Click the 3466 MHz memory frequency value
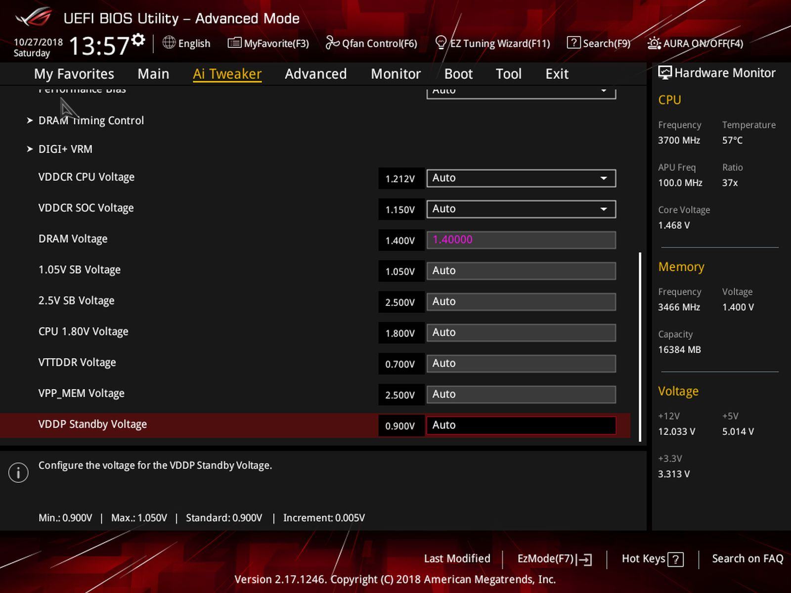 point(679,307)
